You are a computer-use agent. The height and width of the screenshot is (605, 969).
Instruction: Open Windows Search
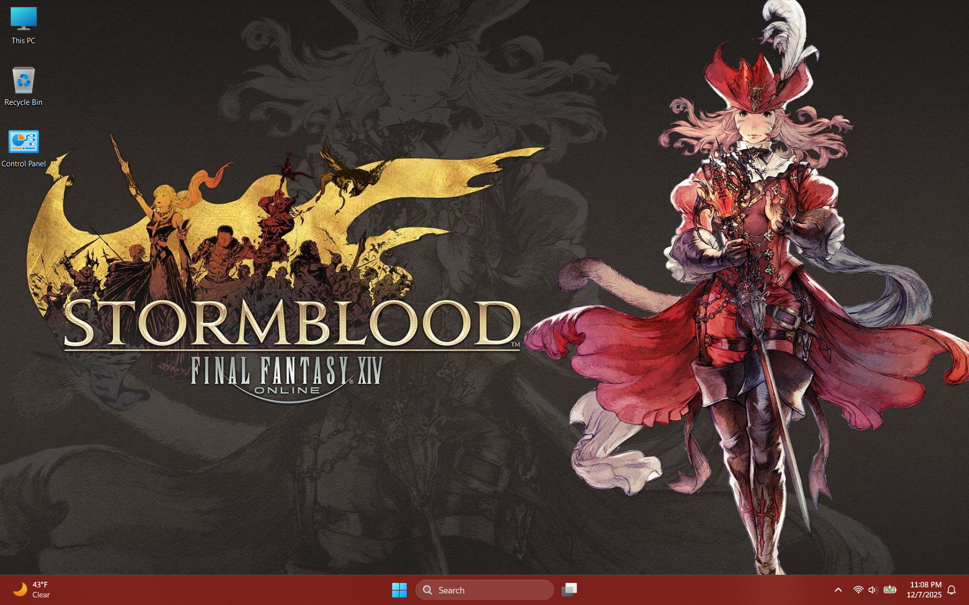(x=483, y=589)
